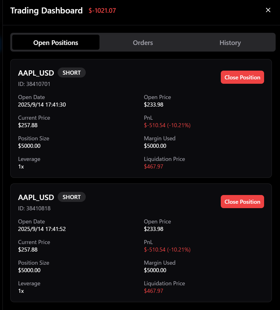
Task: Close position with ID 38410818
Action: (x=242, y=202)
